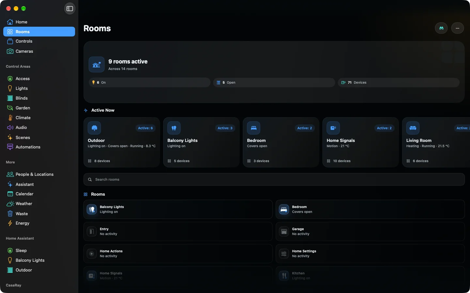Viewport: 470px width, 293px height.
Task: Select Lights under Control Areas
Action: pos(39,88)
